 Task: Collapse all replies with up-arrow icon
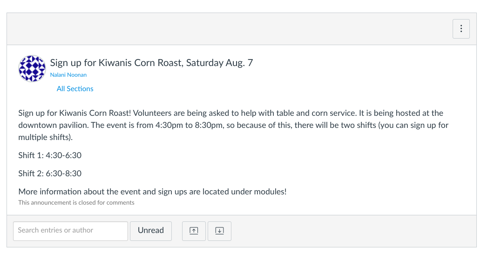pyautogui.click(x=194, y=231)
